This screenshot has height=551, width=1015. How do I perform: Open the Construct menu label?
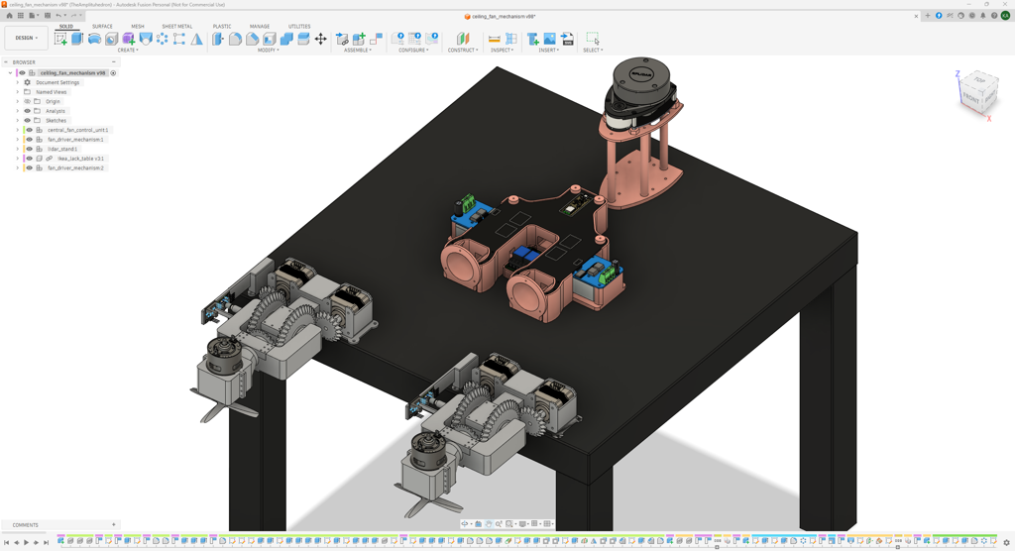pos(463,50)
